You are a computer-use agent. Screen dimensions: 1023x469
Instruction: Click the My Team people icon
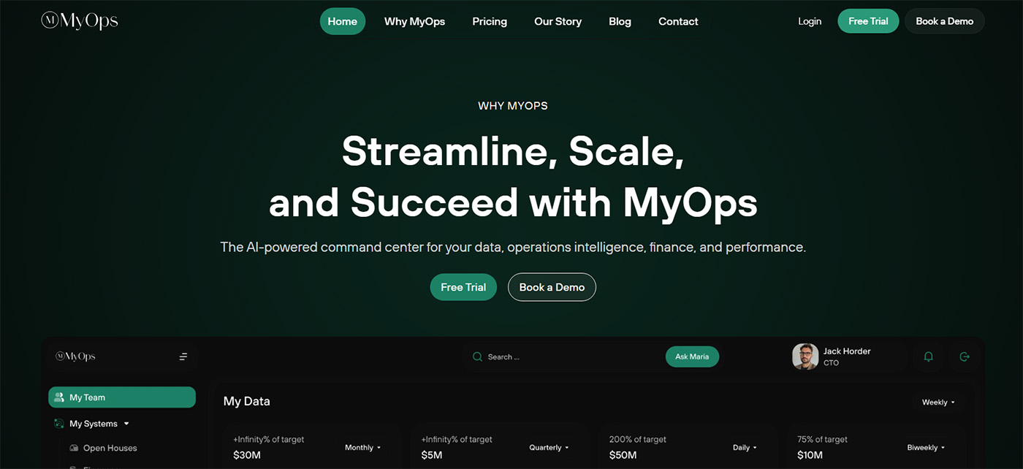coord(59,397)
